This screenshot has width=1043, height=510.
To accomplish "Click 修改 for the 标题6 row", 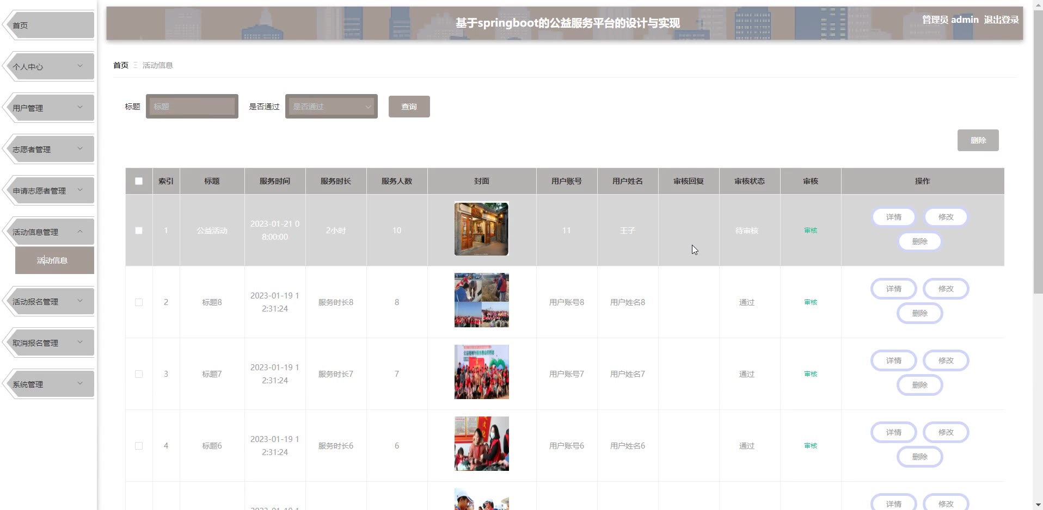I will pyautogui.click(x=946, y=432).
